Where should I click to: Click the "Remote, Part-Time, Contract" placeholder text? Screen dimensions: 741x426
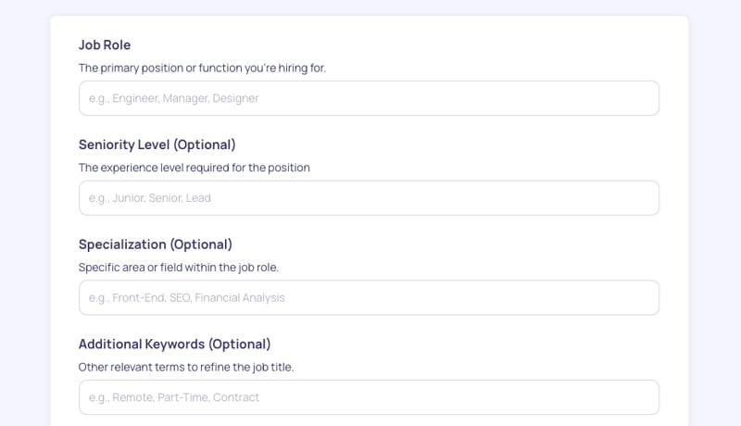pyautogui.click(x=174, y=397)
